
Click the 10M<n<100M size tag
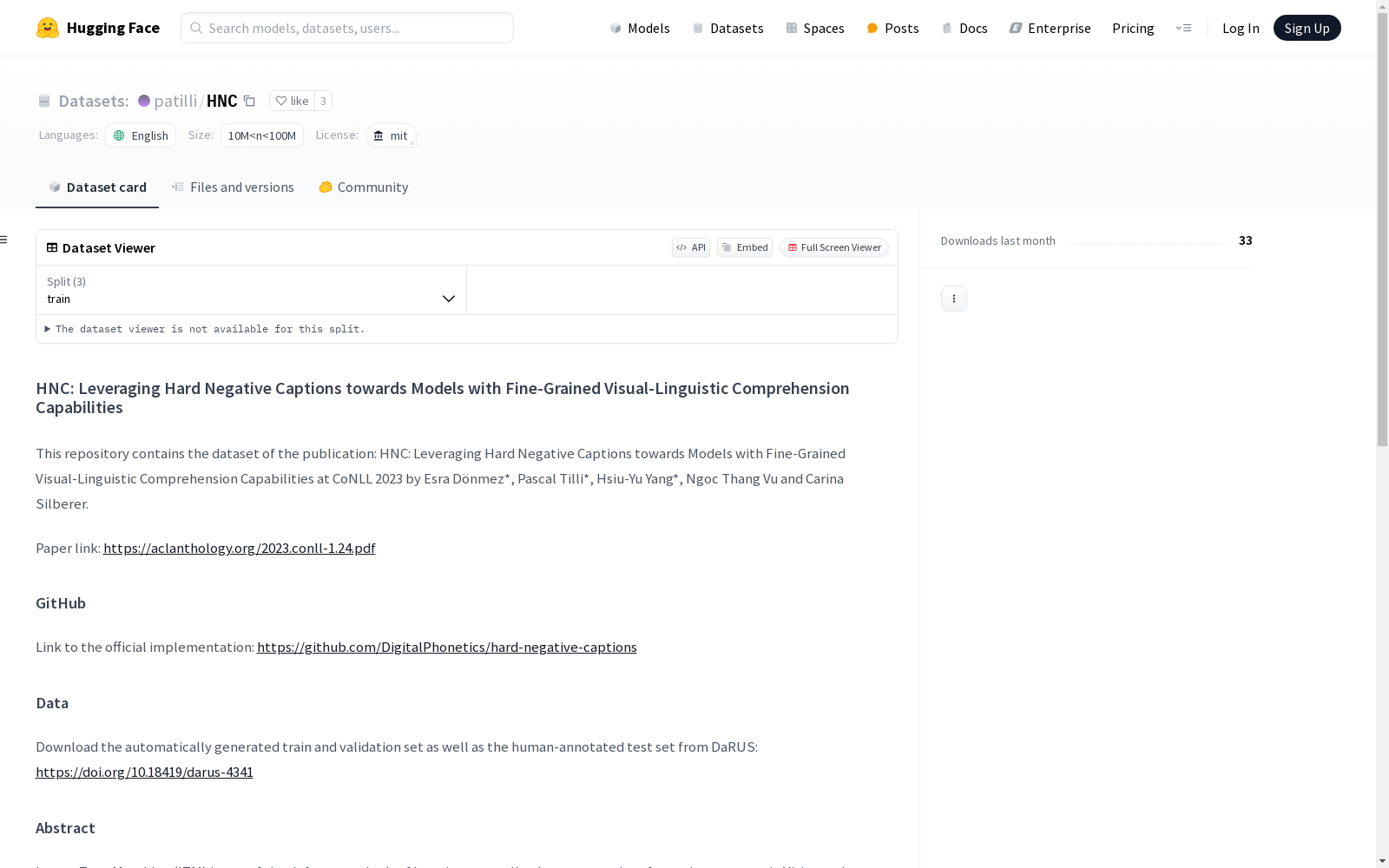coord(262,135)
